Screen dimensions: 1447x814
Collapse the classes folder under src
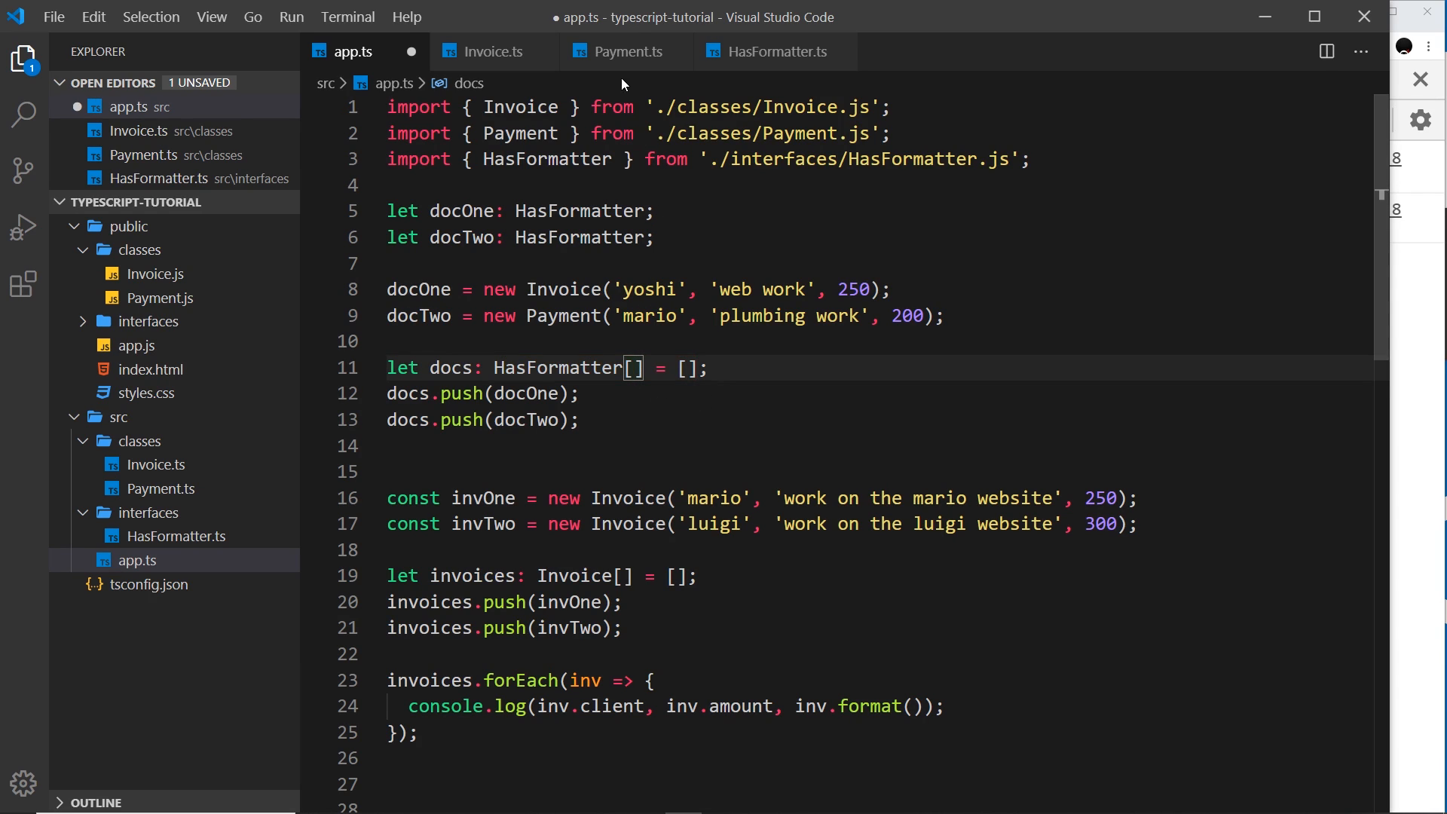pos(83,441)
